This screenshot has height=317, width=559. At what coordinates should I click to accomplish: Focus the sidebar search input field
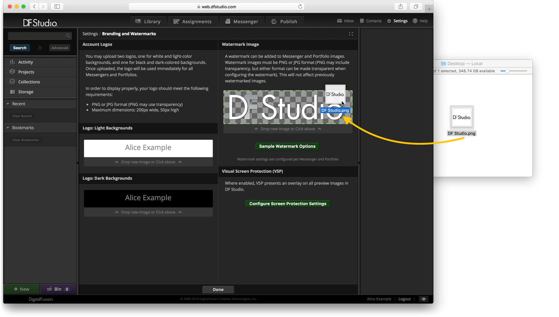(40, 36)
